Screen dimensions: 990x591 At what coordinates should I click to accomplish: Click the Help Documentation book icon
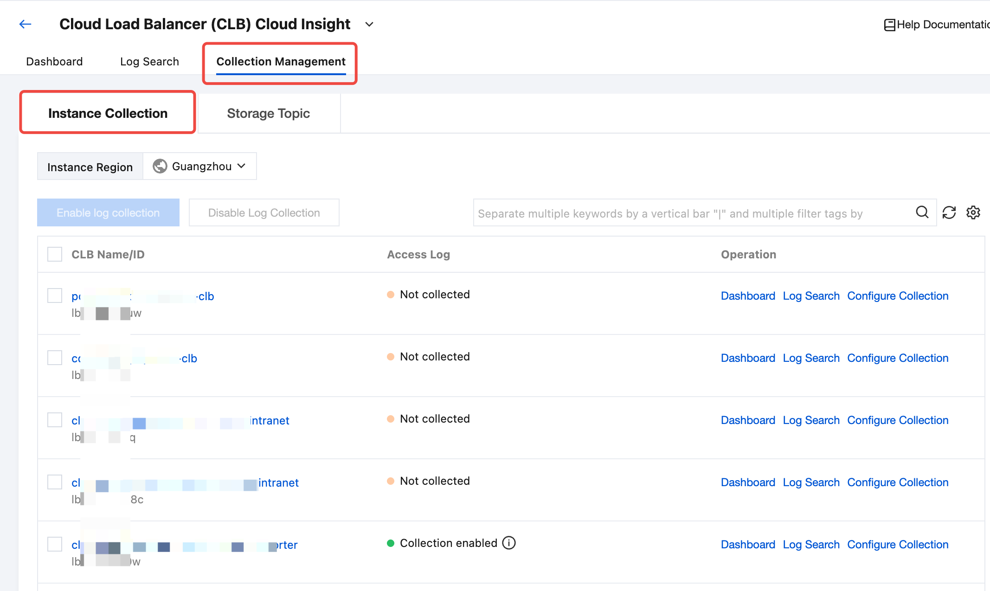pos(889,25)
